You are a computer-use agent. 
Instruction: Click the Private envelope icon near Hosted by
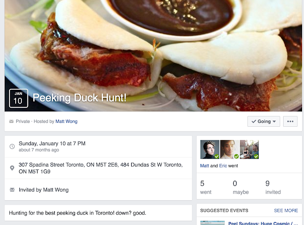click(11, 122)
